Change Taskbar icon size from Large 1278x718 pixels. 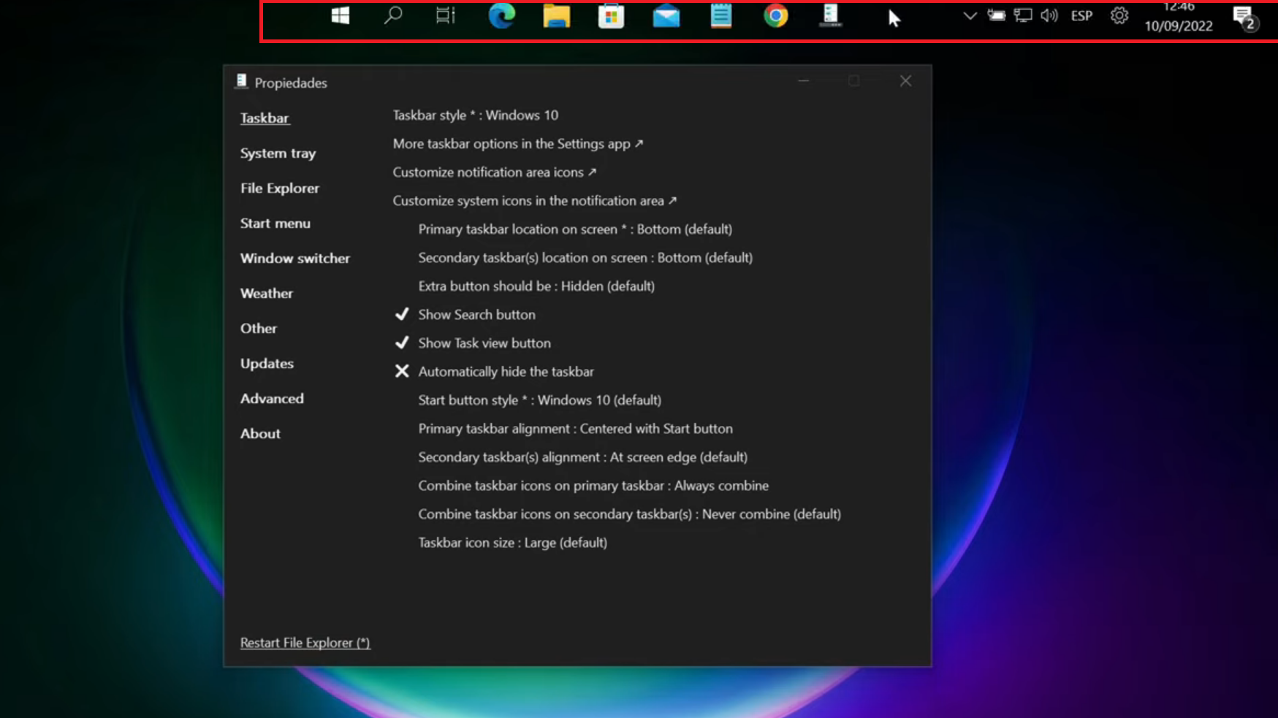(512, 543)
